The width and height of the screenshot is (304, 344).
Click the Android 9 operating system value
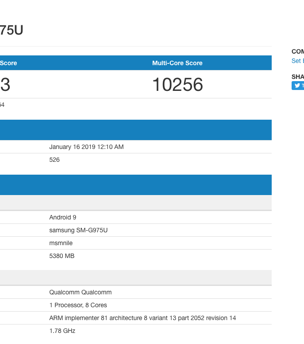click(x=63, y=217)
